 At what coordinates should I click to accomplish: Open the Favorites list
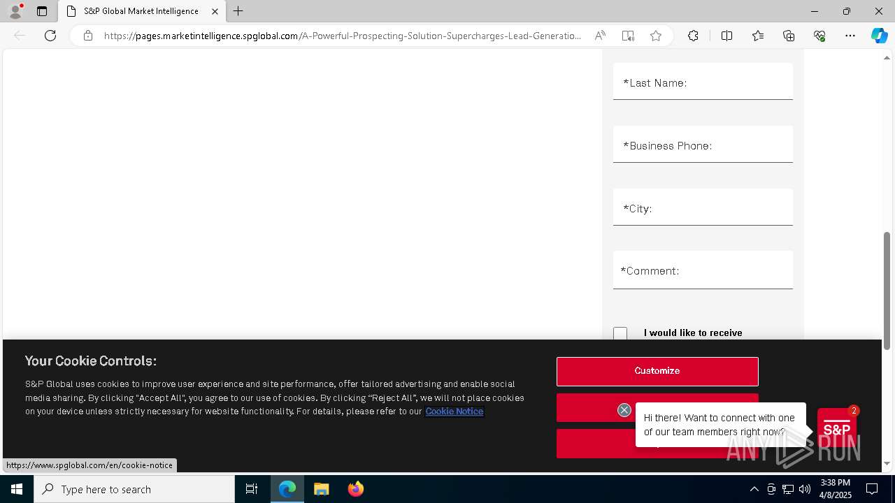(x=758, y=36)
